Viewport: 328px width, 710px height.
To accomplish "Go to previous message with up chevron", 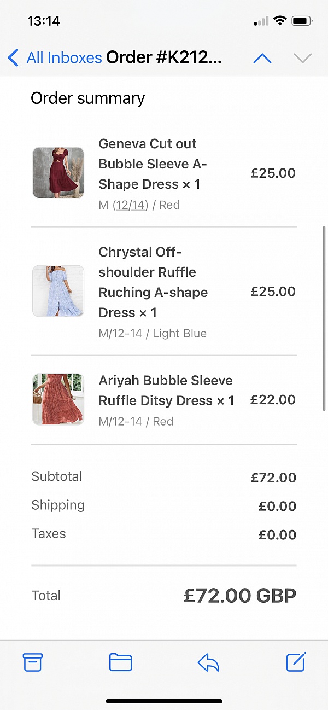I will click(x=262, y=58).
